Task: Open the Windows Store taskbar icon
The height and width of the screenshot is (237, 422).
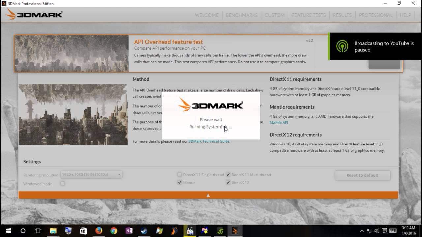Action: coord(83,231)
